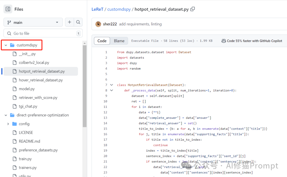Expand the config folder
Image resolution: width=287 pixels, height=177 pixels.
(8, 124)
